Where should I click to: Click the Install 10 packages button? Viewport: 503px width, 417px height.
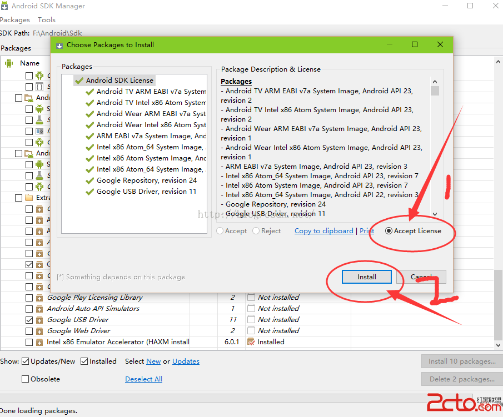coord(462,361)
